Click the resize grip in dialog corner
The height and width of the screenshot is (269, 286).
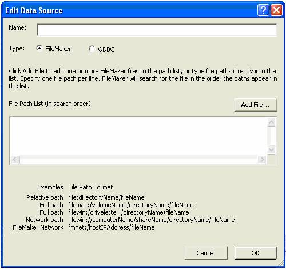[280, 264]
